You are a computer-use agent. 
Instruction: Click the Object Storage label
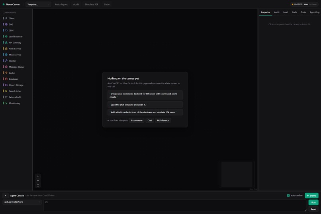[x=16, y=85]
